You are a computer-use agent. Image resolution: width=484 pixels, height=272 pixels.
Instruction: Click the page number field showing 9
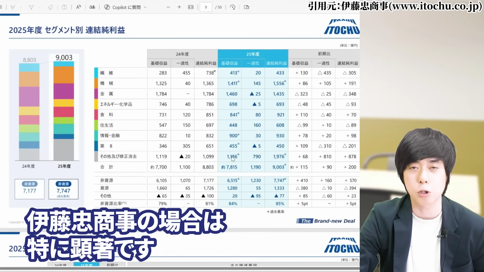206,7
